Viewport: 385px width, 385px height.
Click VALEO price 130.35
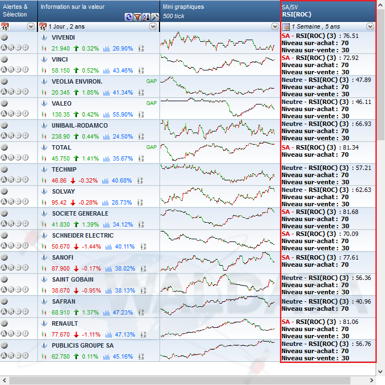[x=61, y=114]
